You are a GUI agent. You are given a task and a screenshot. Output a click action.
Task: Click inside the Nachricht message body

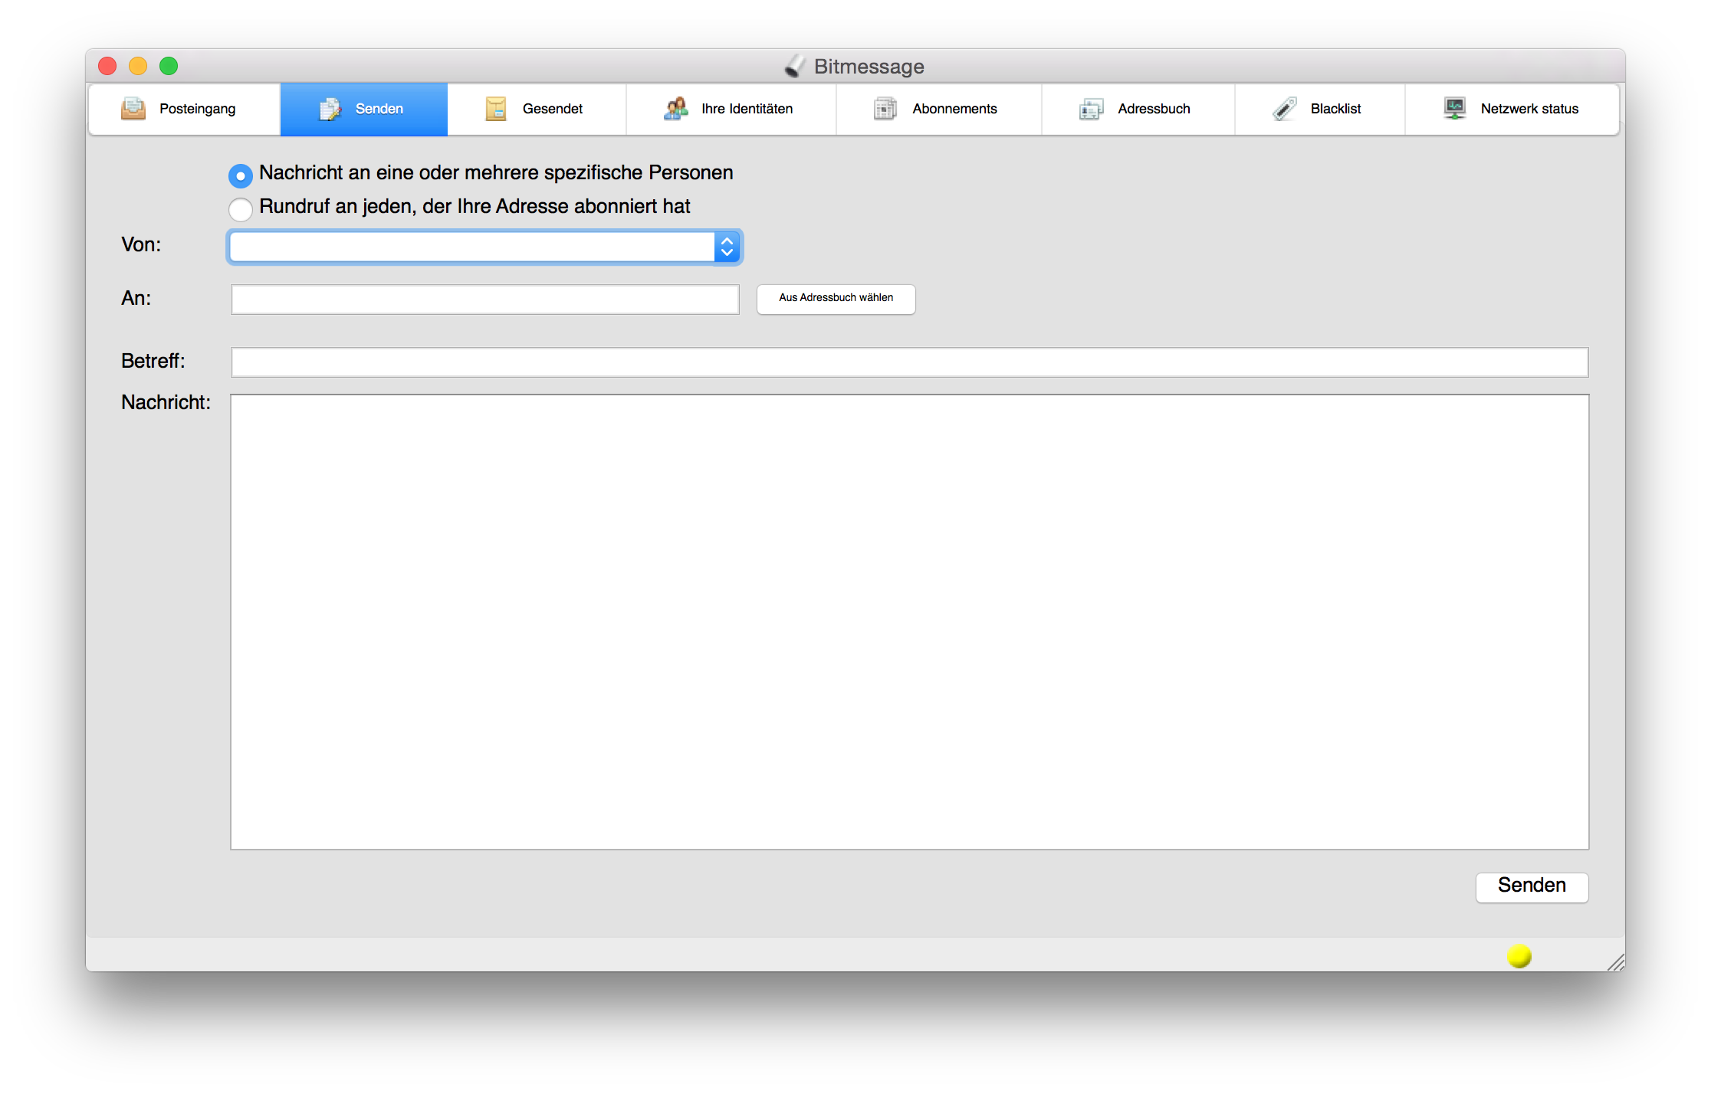909,621
